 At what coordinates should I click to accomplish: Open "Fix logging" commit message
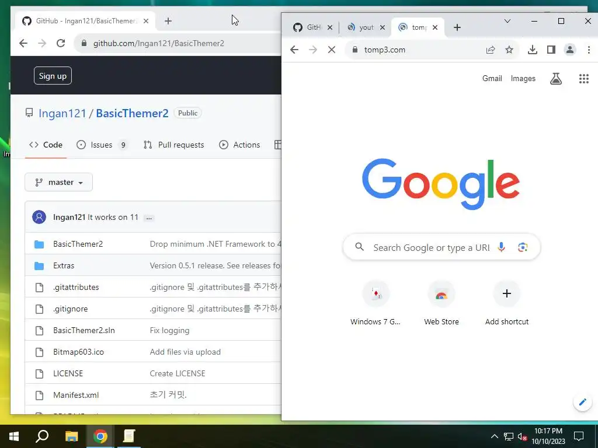click(x=169, y=330)
